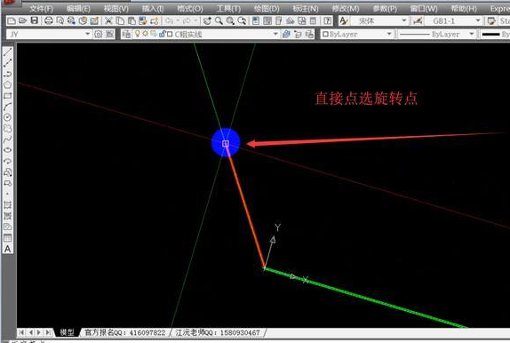Select the Table tool in draw toolbar

coord(7,238)
